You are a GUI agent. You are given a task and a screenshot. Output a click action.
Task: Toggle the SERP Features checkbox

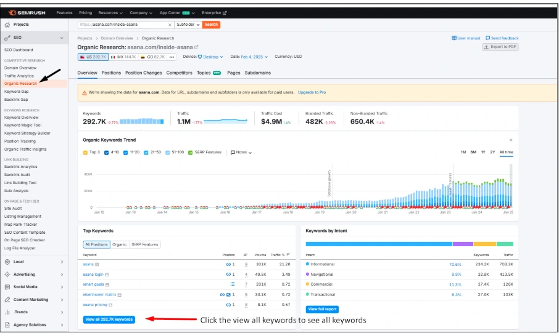[x=191, y=153]
